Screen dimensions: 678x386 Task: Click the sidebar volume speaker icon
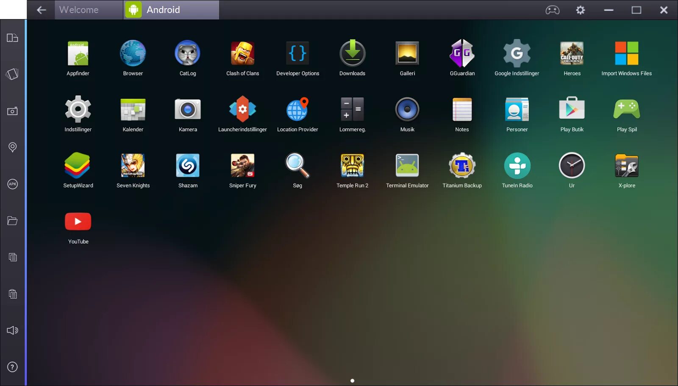click(12, 330)
